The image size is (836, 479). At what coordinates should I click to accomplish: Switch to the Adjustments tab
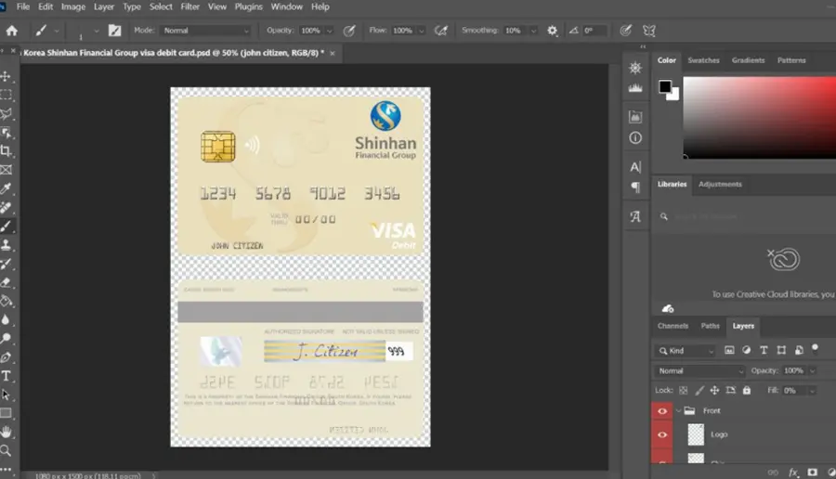(720, 184)
